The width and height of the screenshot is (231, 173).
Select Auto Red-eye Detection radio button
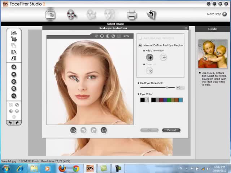pyautogui.click(x=140, y=38)
